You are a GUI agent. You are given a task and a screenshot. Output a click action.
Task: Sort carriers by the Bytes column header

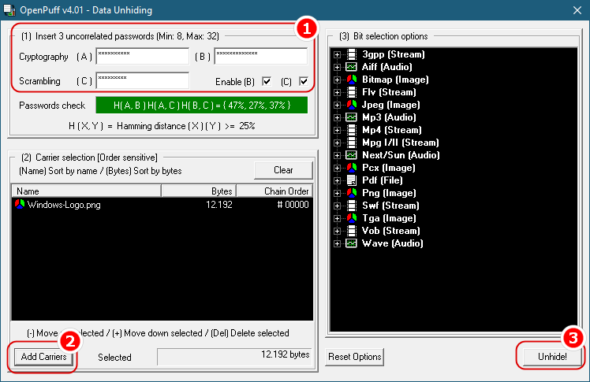pos(199,191)
